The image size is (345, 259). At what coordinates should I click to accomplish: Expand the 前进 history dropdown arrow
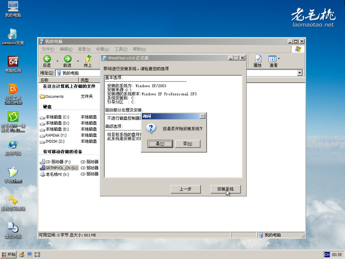78,61
